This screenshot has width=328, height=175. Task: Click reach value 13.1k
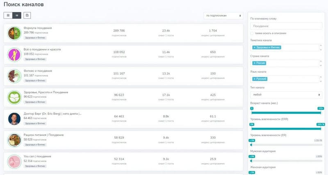[166, 74]
